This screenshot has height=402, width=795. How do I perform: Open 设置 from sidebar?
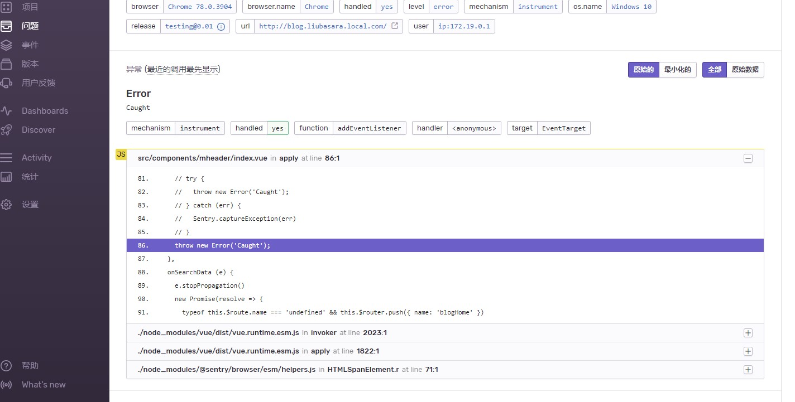[x=30, y=204]
